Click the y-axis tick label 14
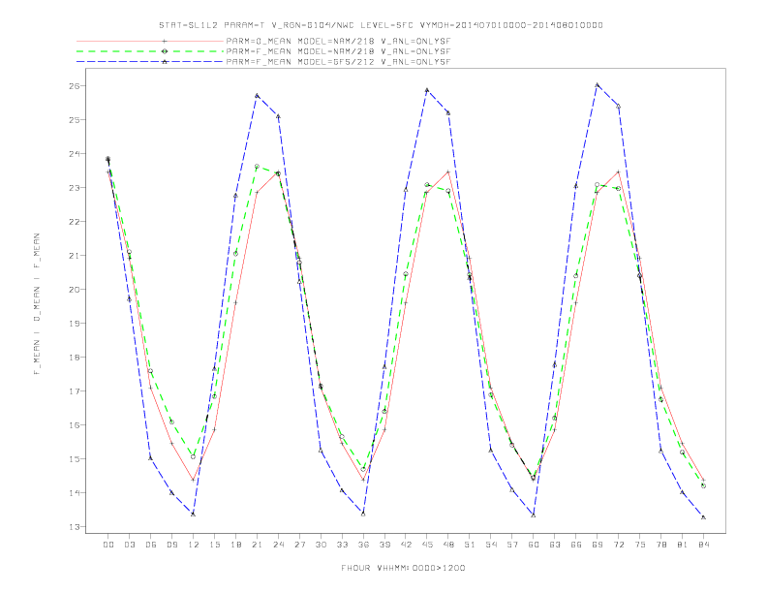 [x=75, y=492]
